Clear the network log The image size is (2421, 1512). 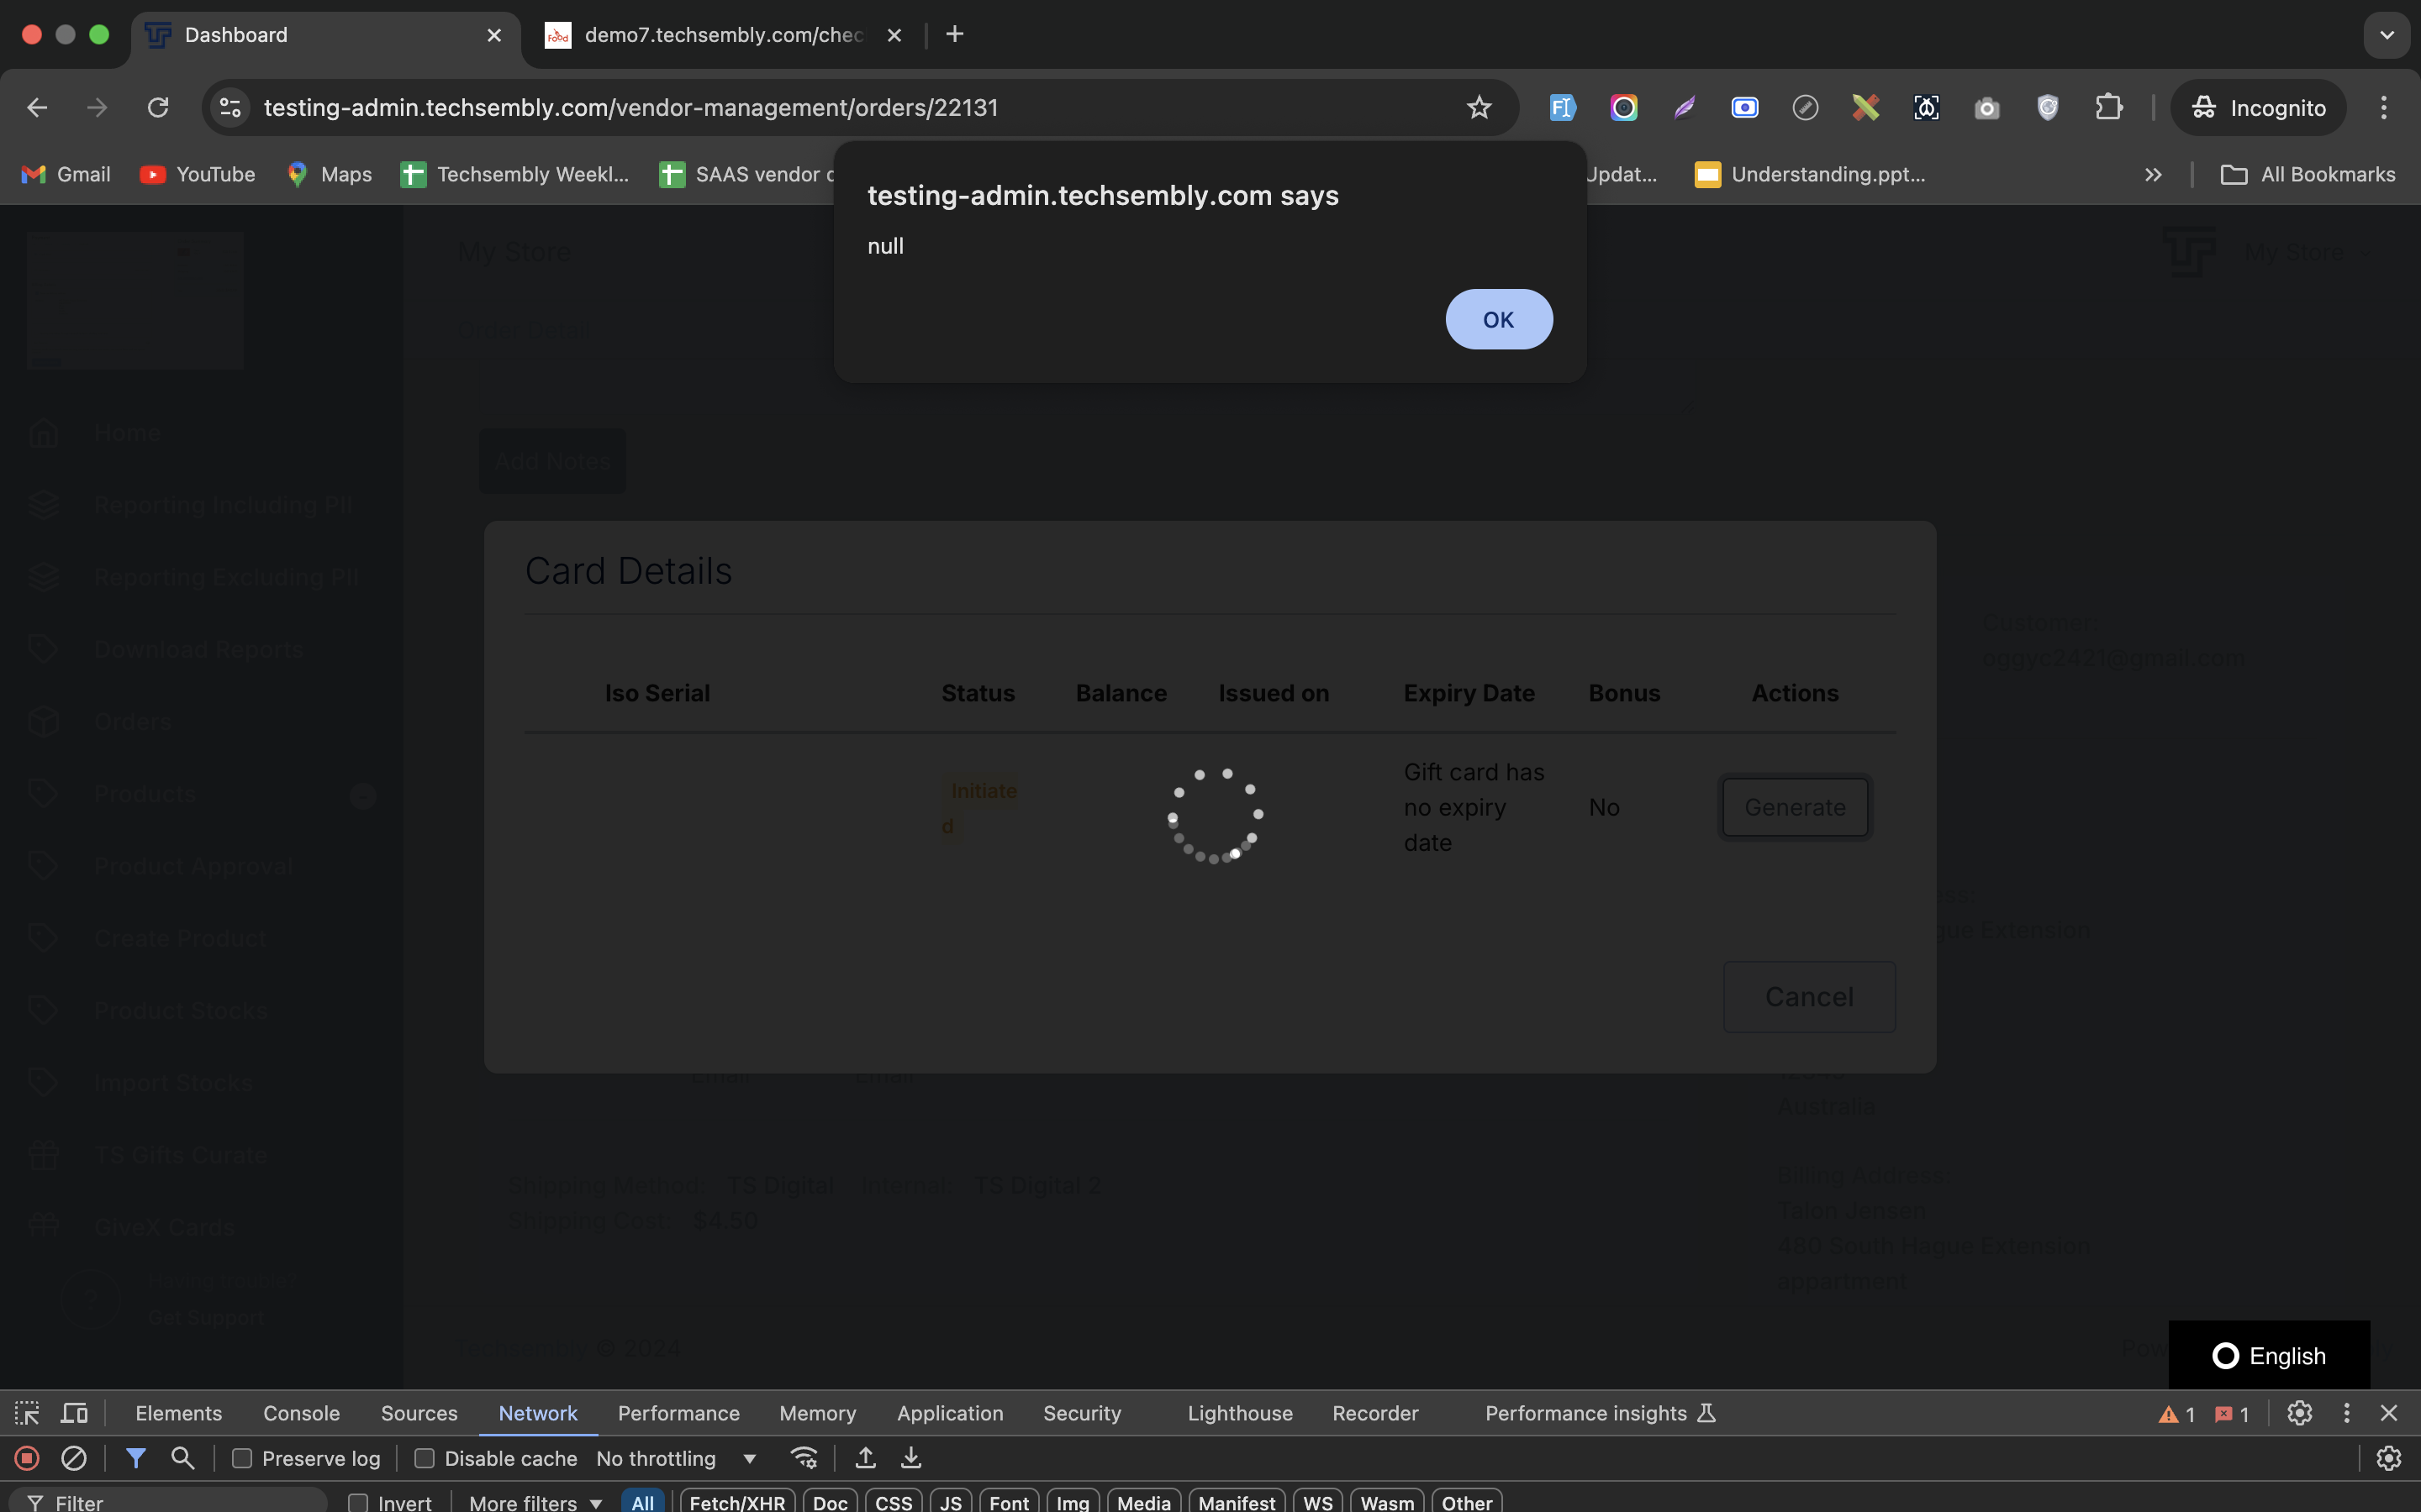(74, 1458)
